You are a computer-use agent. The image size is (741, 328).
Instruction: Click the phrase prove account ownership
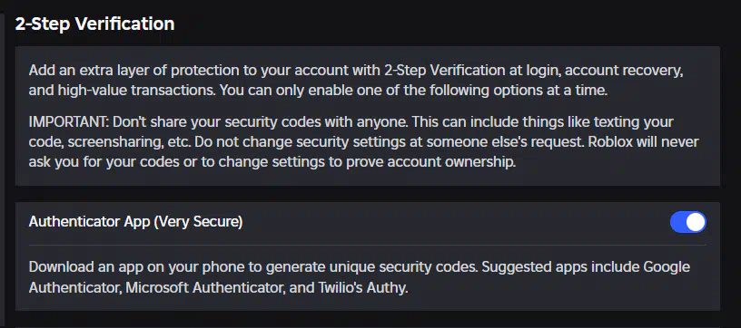(x=459, y=162)
